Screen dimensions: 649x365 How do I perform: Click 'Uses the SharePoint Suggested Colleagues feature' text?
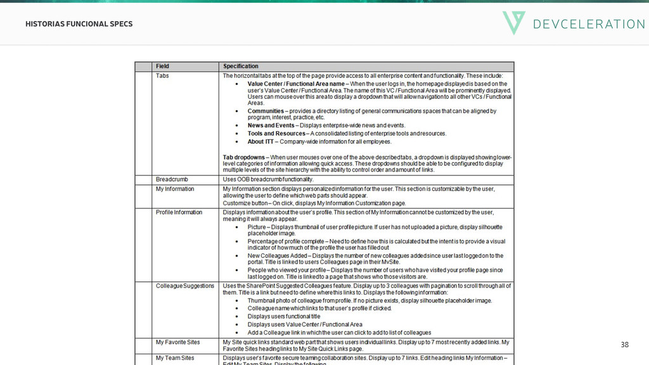click(x=367, y=289)
